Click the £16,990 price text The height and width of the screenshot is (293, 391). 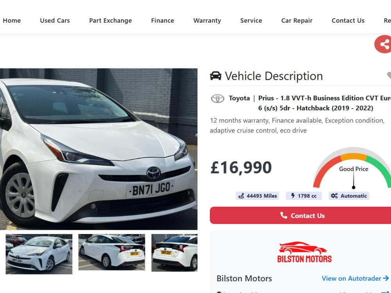point(241,168)
